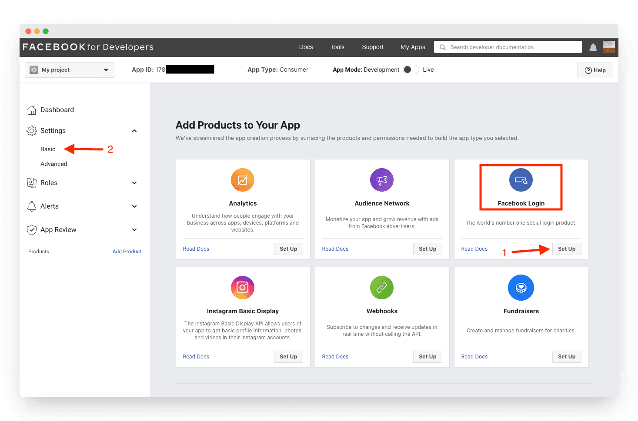This screenshot has height=421, width=638.
Task: Expand the Alerts section chevron
Action: click(x=134, y=206)
